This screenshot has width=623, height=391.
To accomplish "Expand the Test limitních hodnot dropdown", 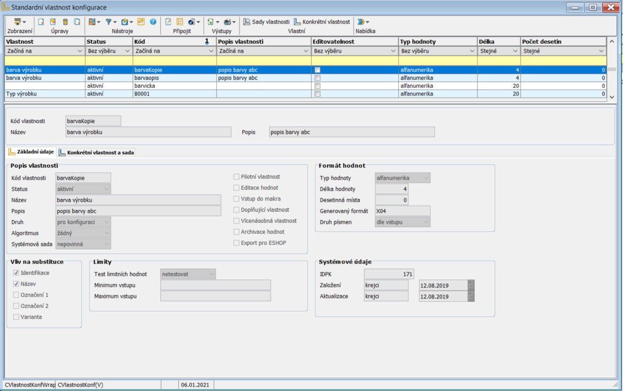I will 211,274.
